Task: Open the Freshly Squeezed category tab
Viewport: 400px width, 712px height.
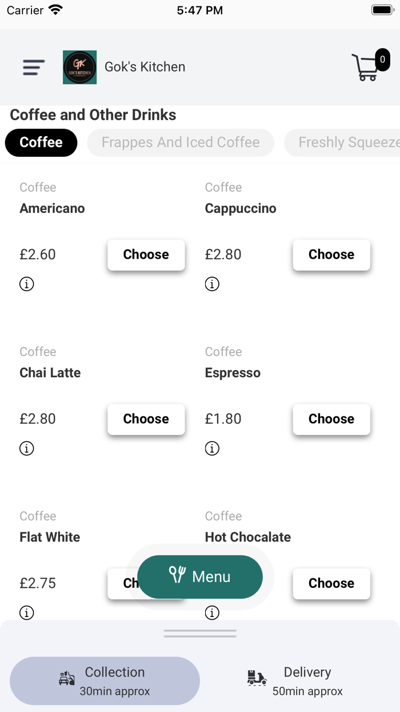Action: [342, 143]
